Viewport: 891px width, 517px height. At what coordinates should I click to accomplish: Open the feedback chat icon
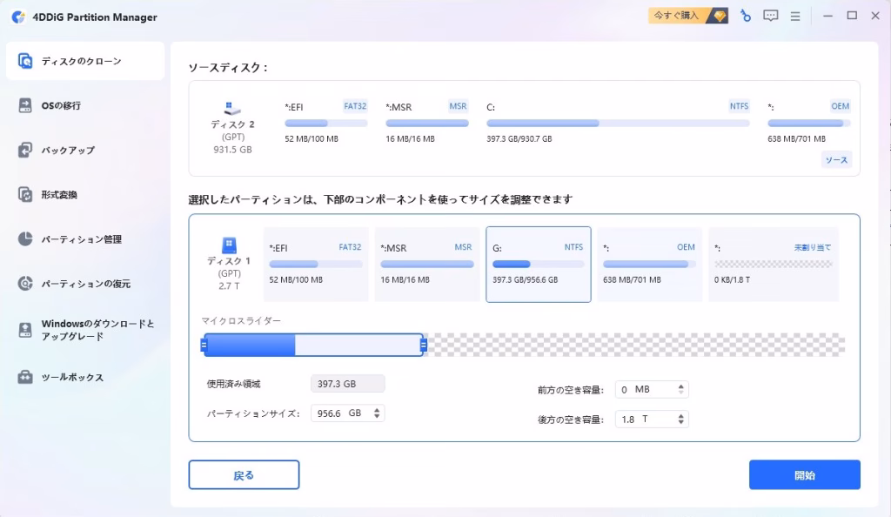tap(771, 16)
